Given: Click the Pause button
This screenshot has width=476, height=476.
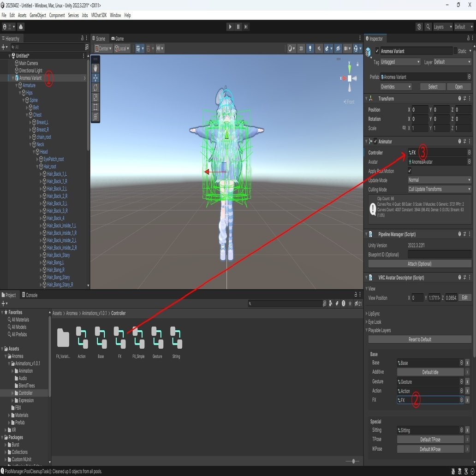Looking at the screenshot, I should 238,27.
